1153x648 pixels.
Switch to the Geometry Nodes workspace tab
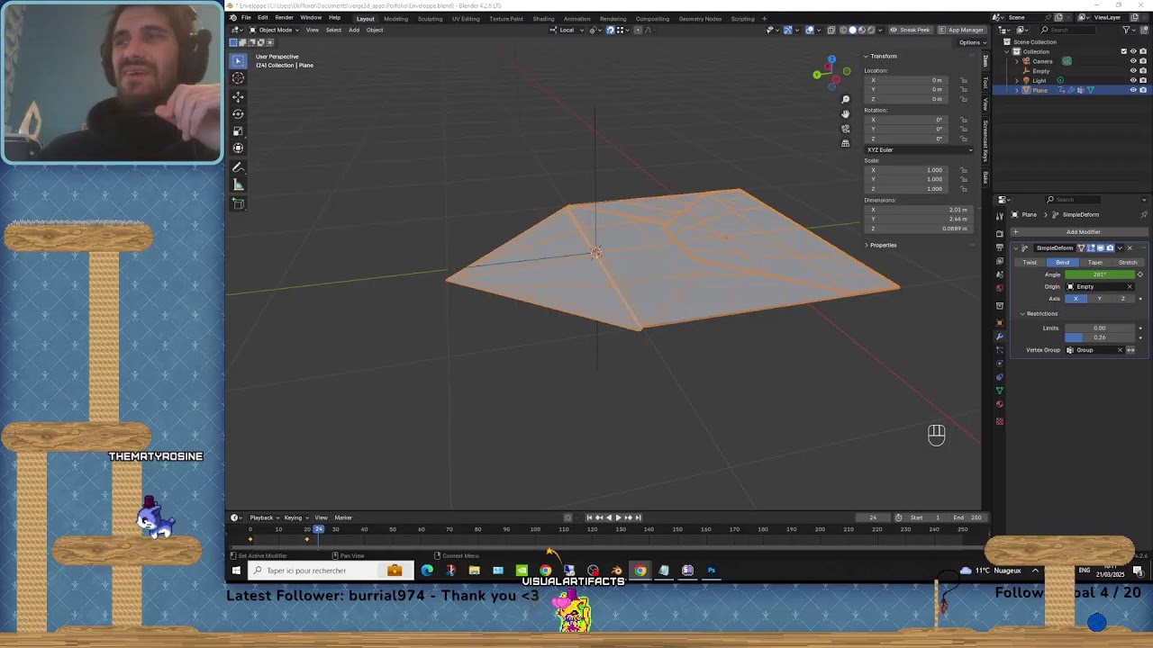[x=700, y=18]
